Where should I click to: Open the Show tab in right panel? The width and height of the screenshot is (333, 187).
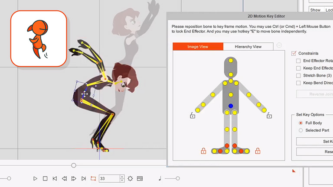point(315,10)
